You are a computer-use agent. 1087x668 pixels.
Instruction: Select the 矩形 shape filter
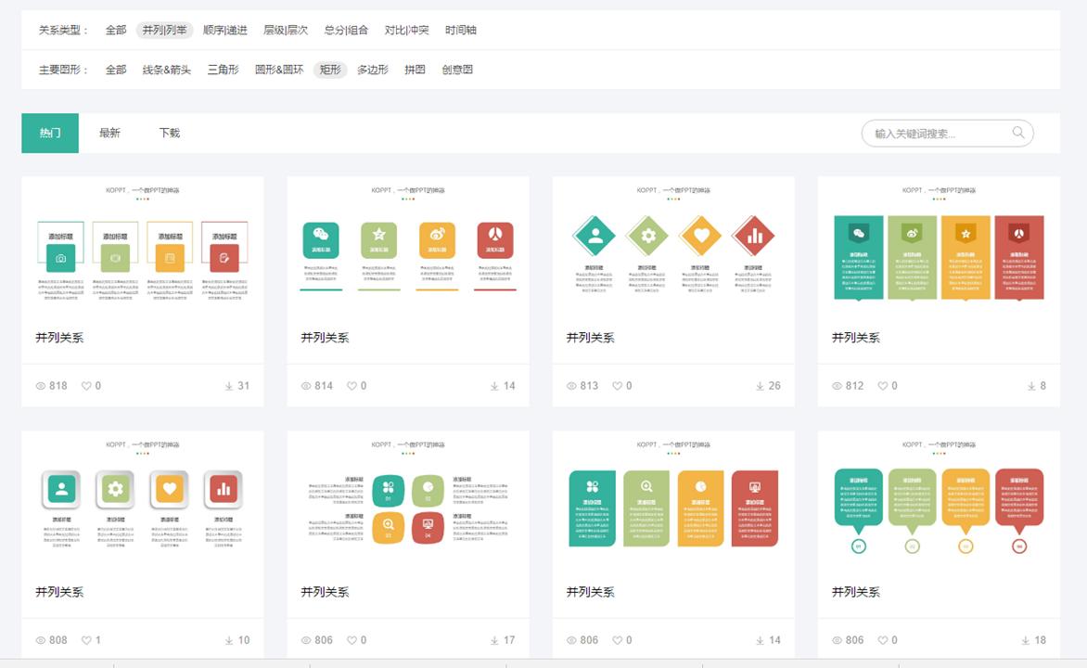tap(329, 69)
